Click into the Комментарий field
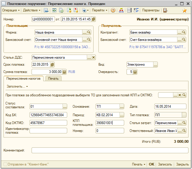This screenshot has height=169, width=192. (x=110, y=150)
